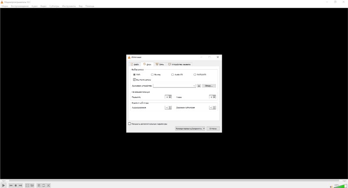Expand the Convert/Save dropdown arrow
The height and width of the screenshot is (188, 348).
[x=204, y=128]
